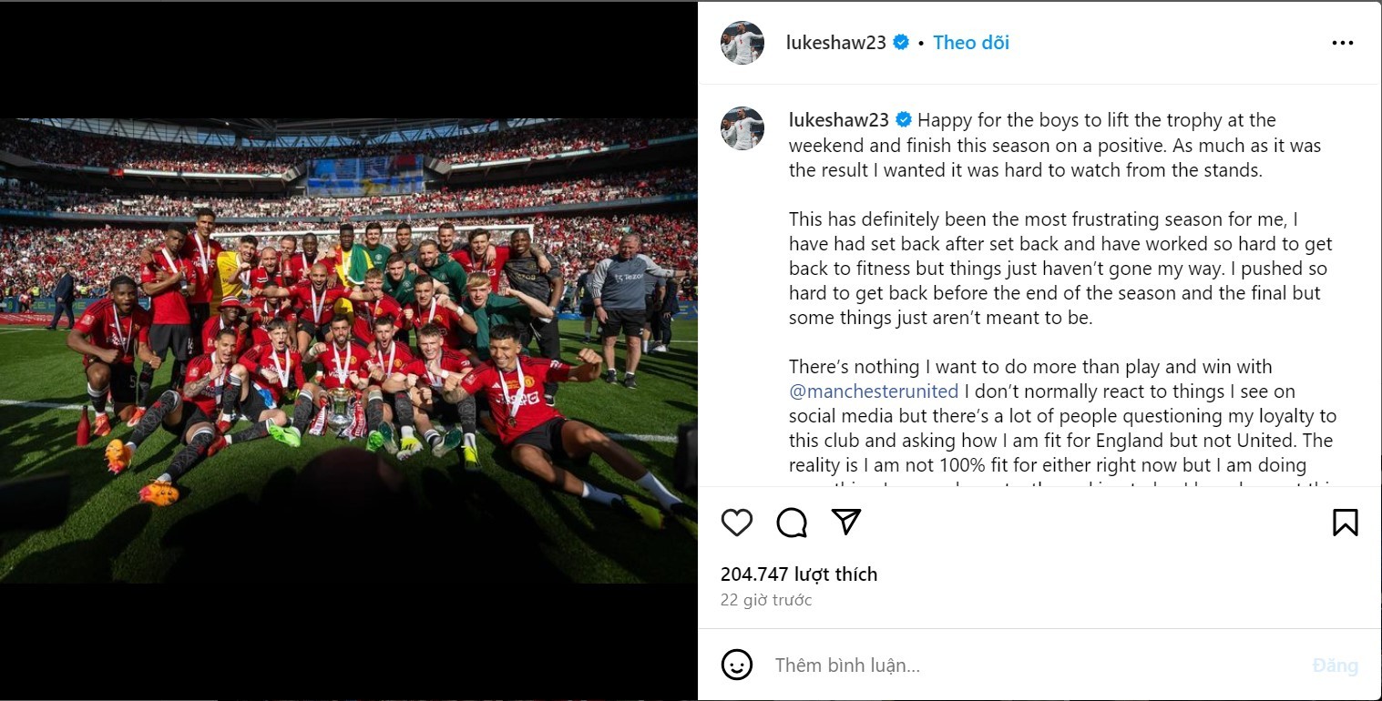Click the team trophy celebration photo
This screenshot has height=701, width=1382.
[x=348, y=350]
